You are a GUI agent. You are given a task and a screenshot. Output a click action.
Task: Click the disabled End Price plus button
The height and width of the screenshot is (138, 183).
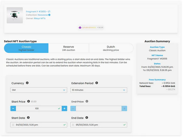point(124,108)
